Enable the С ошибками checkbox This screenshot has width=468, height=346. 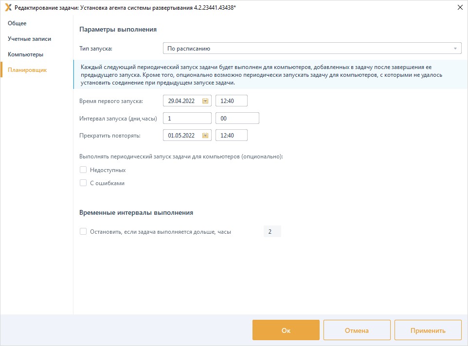pos(83,183)
